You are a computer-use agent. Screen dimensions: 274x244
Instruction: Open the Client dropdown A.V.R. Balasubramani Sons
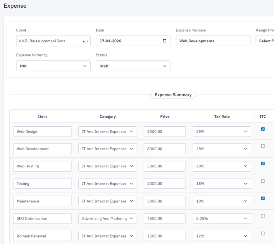53,41
